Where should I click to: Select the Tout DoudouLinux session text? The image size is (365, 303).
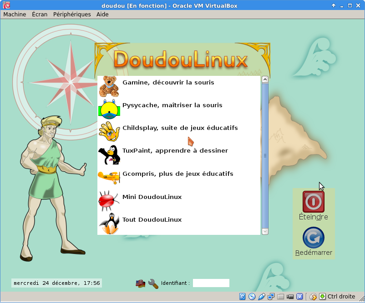tap(152, 220)
